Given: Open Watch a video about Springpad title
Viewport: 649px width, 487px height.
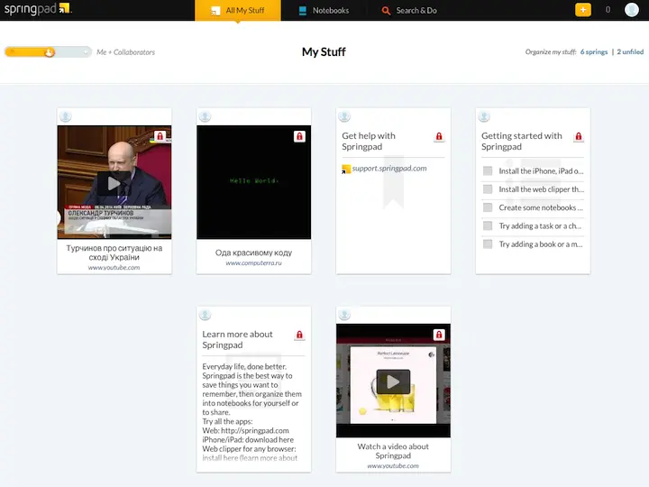Looking at the screenshot, I should (393, 451).
